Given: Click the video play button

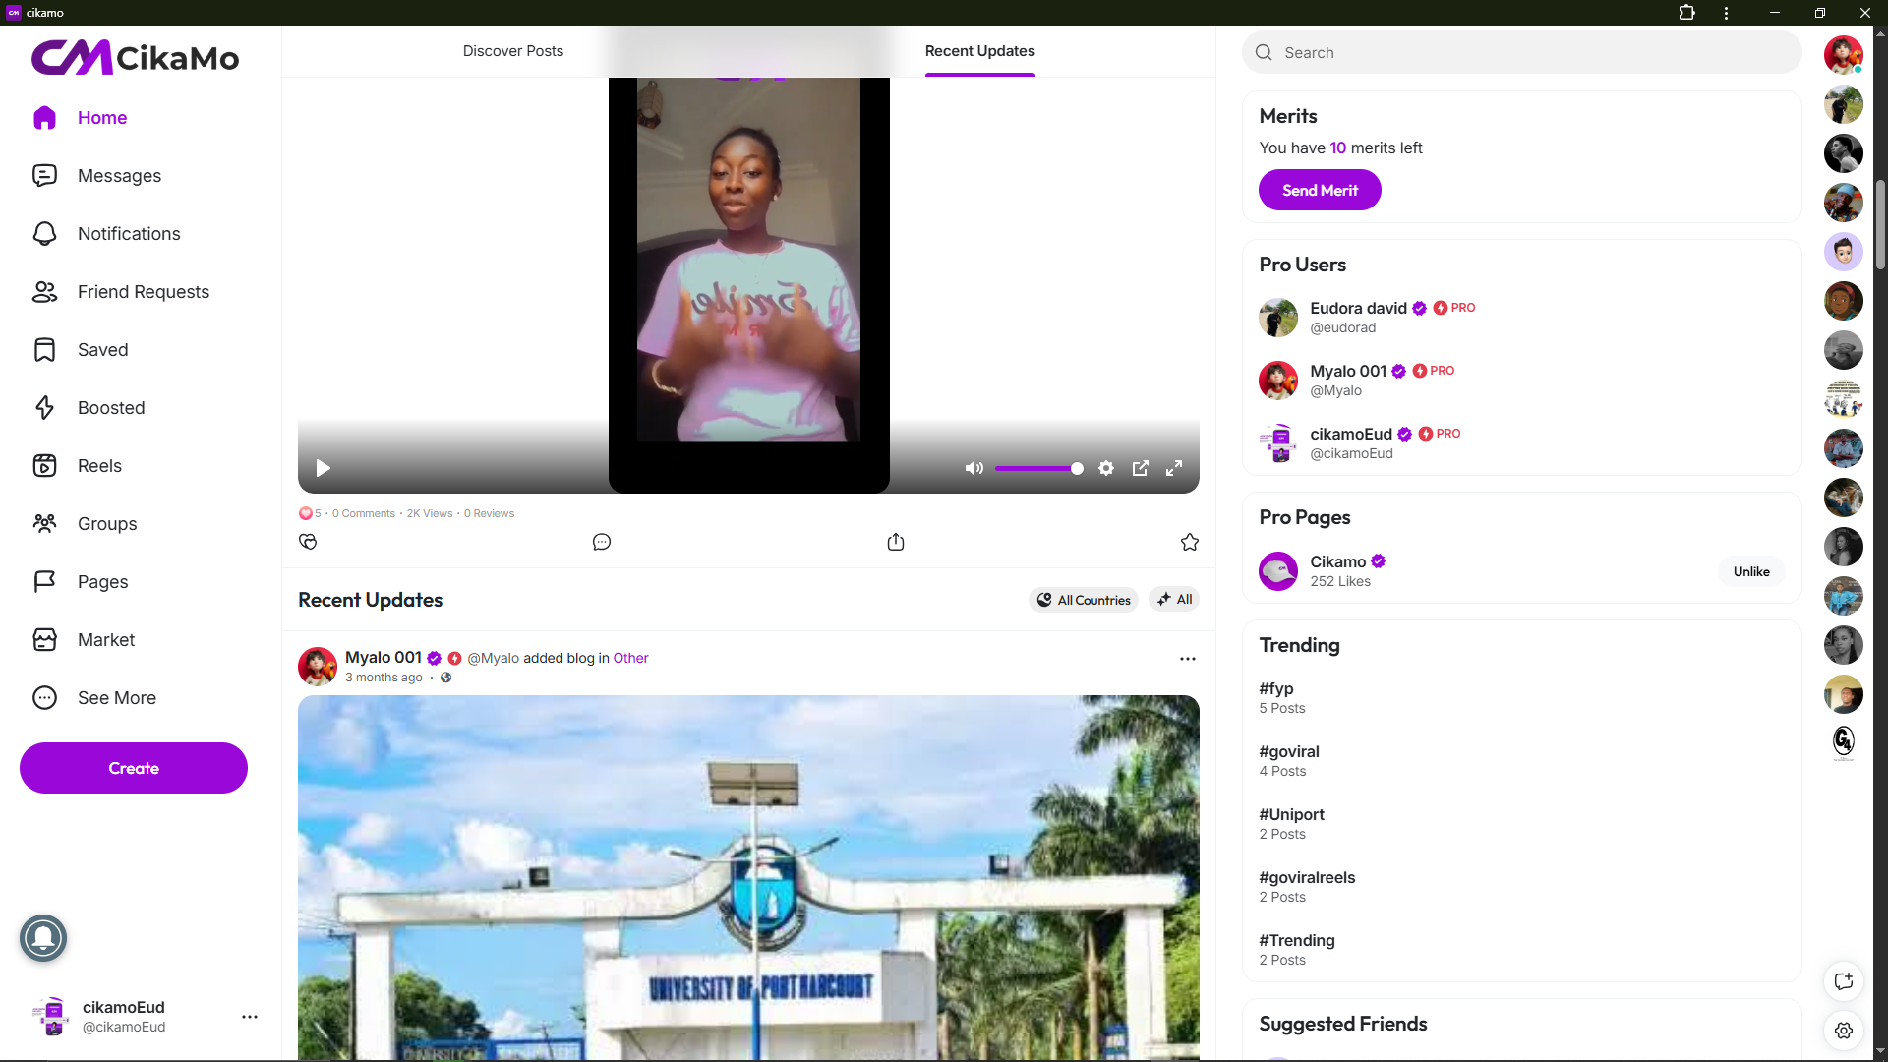Looking at the screenshot, I should [x=323, y=468].
